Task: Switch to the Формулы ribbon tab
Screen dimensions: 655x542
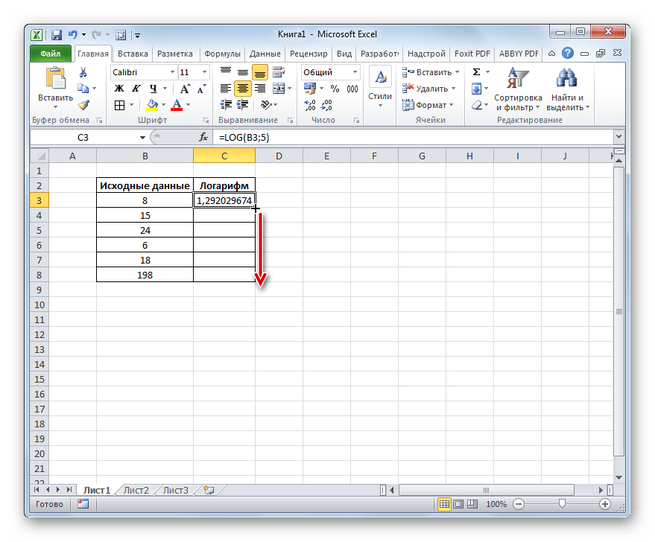Action: coord(222,54)
